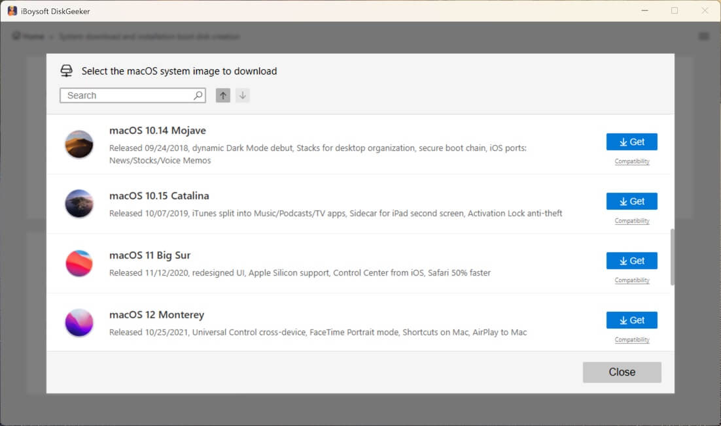This screenshot has height=426, width=721.
Task: Click the search magnifier icon
Action: click(x=198, y=95)
